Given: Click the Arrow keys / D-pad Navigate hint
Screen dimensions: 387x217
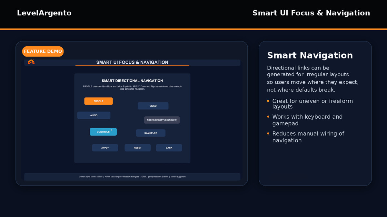Looking at the screenshot, I should (x=122, y=176).
